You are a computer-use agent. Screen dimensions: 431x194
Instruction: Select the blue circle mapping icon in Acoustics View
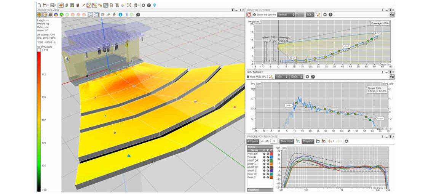tap(56, 14)
